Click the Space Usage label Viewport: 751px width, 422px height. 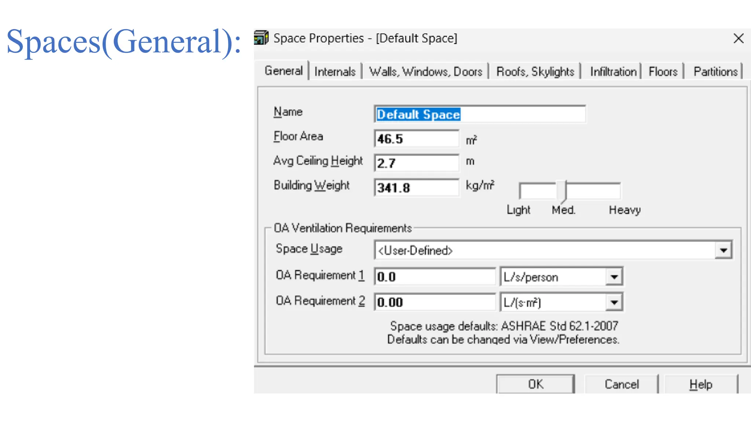pos(309,249)
